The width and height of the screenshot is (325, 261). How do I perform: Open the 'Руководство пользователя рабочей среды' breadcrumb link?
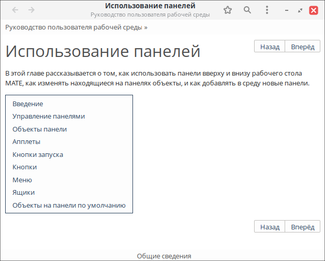[74, 27]
